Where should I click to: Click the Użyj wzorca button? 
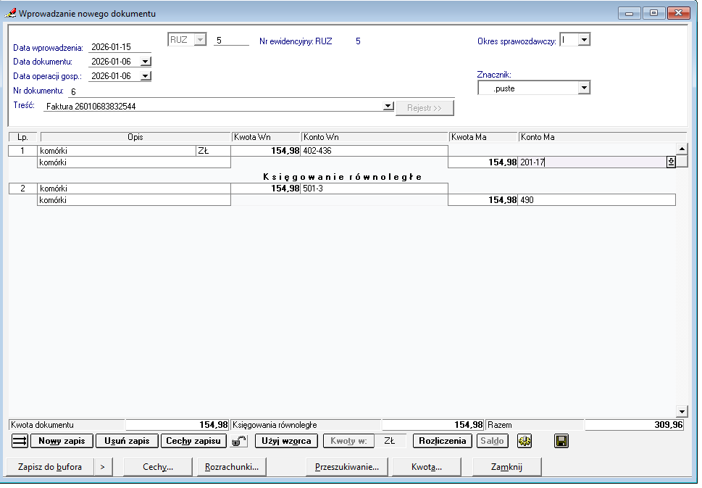tap(286, 441)
